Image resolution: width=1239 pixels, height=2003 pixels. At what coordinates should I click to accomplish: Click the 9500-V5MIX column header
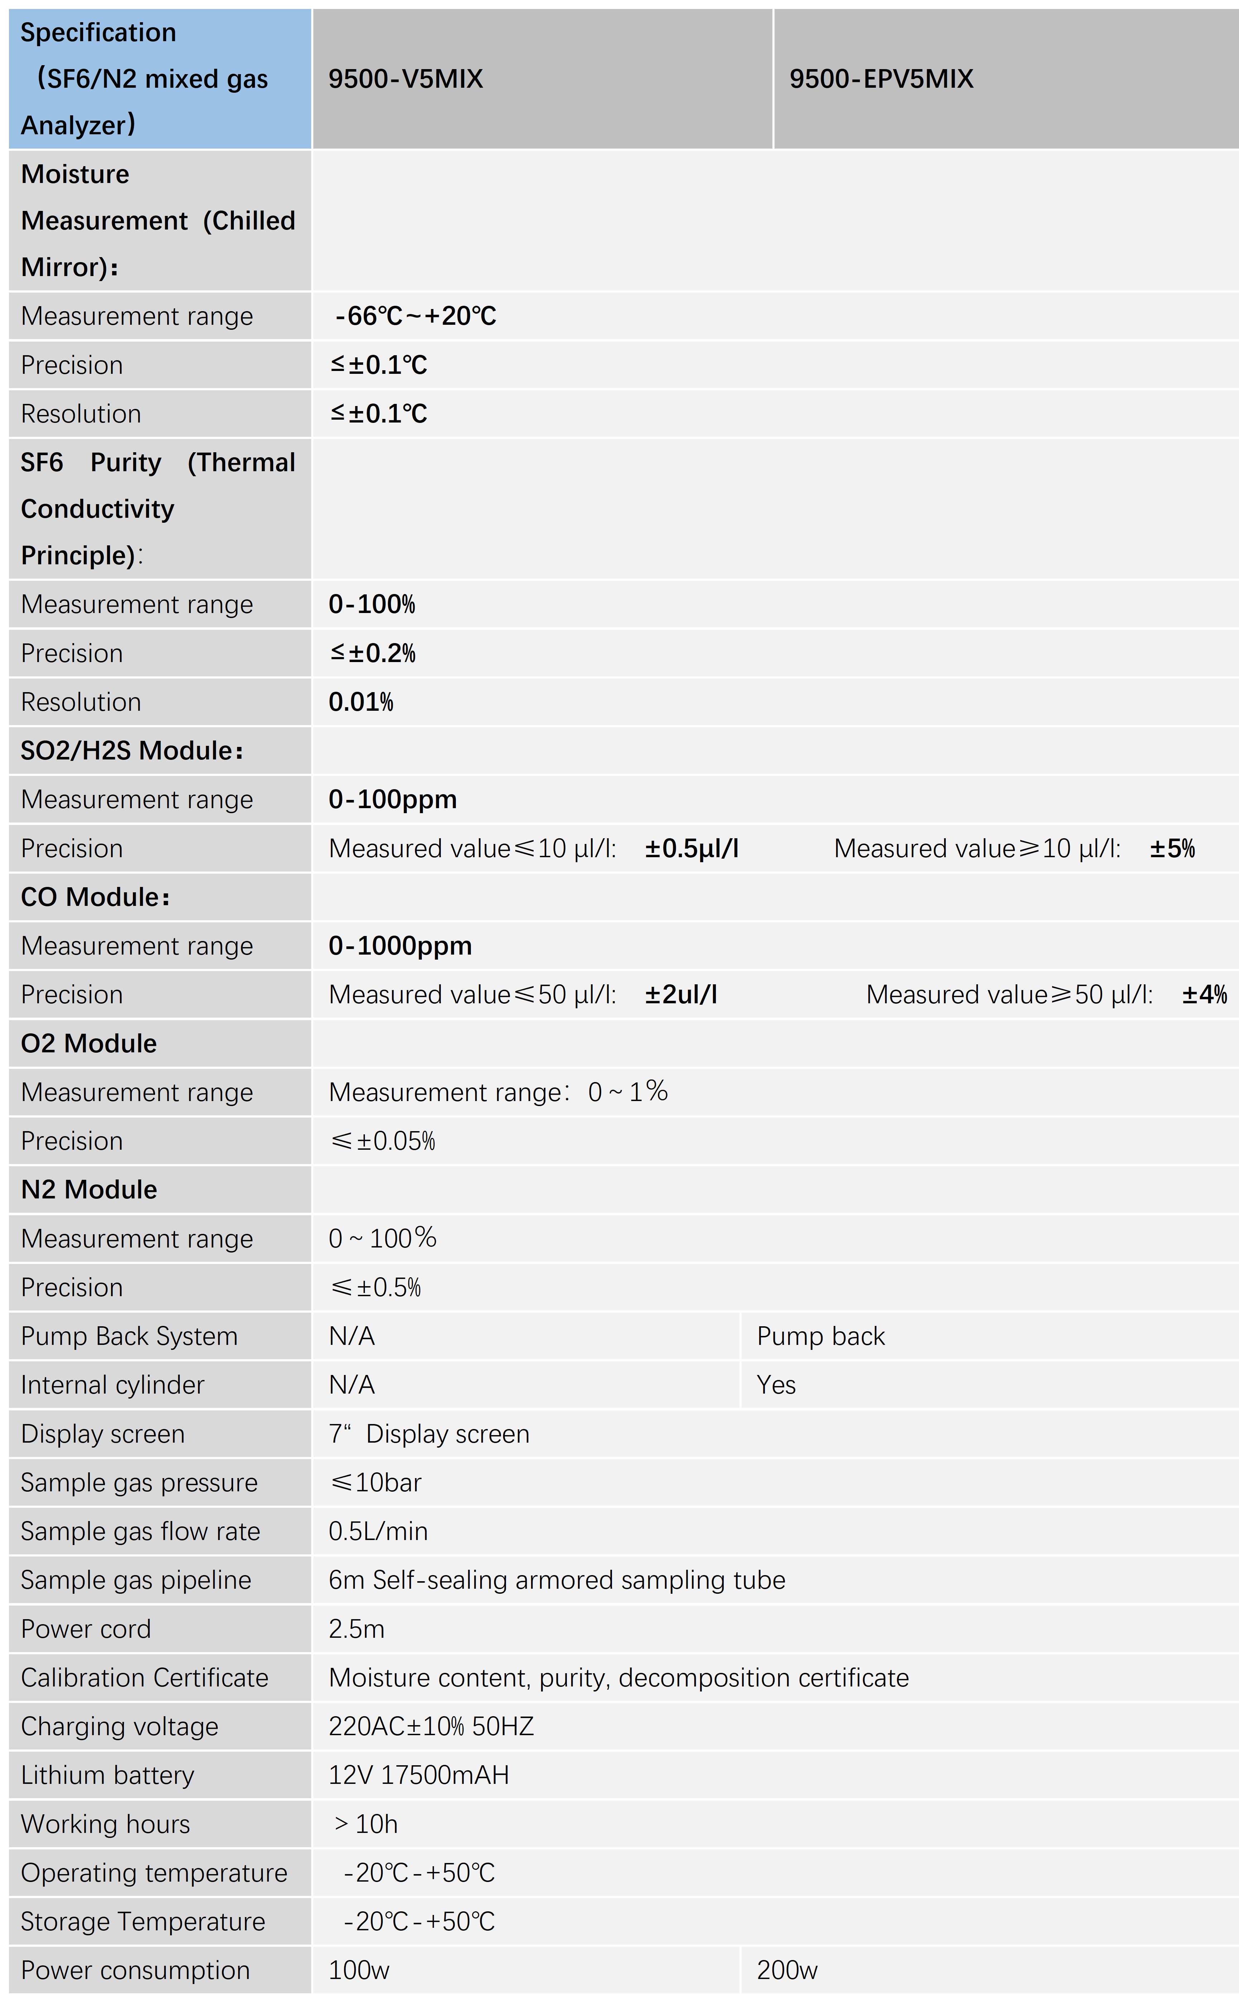(406, 79)
